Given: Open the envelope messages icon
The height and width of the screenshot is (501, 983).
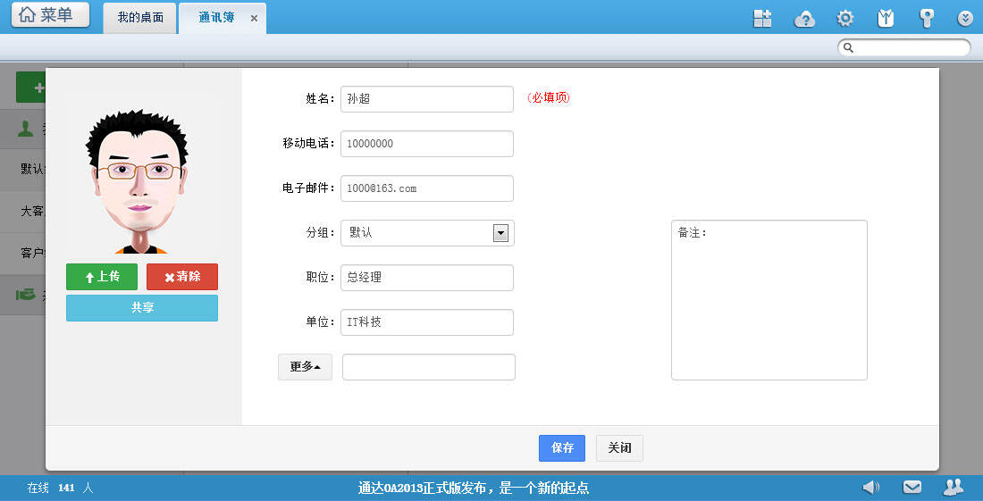Looking at the screenshot, I should coord(912,487).
